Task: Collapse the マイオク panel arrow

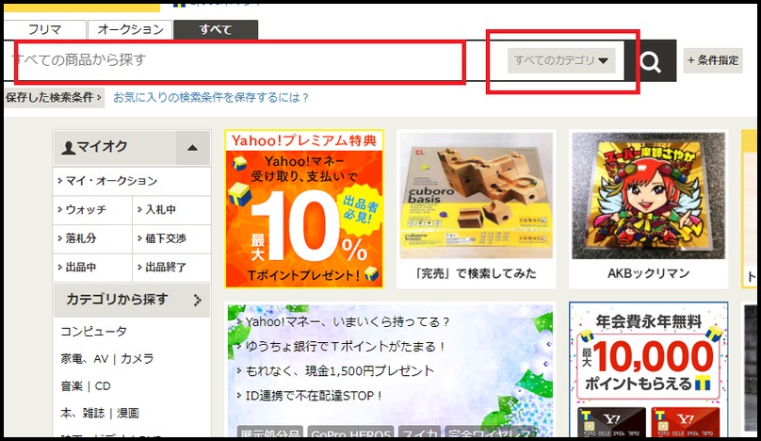Action: (193, 148)
